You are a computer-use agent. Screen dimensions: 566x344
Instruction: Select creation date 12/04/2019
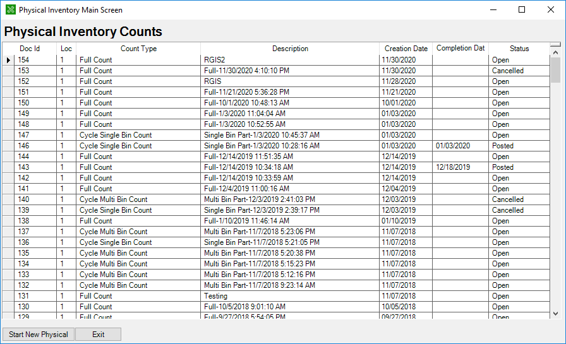[406, 189]
